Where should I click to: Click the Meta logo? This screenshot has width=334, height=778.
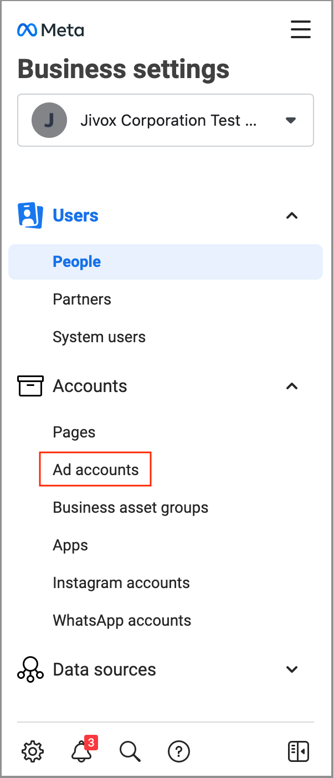50,30
